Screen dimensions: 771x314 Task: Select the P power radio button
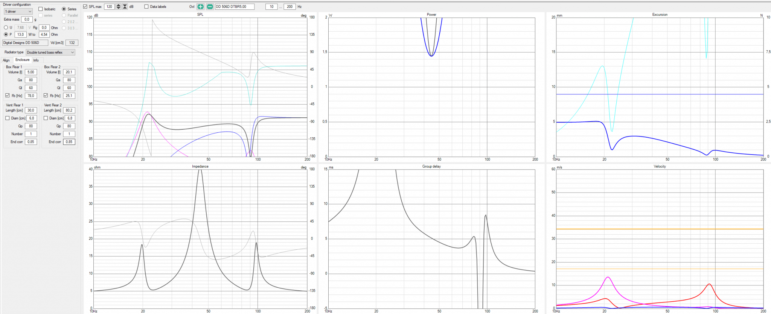pyautogui.click(x=6, y=35)
